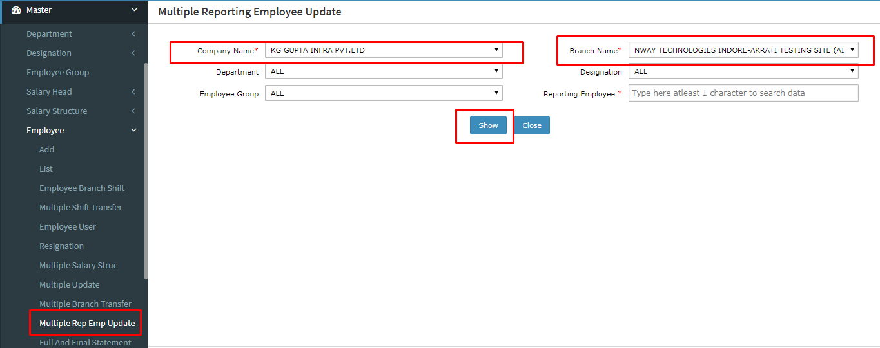Click the Master dashboard icon
Viewport: 880px width, 348px height.
tap(16, 10)
